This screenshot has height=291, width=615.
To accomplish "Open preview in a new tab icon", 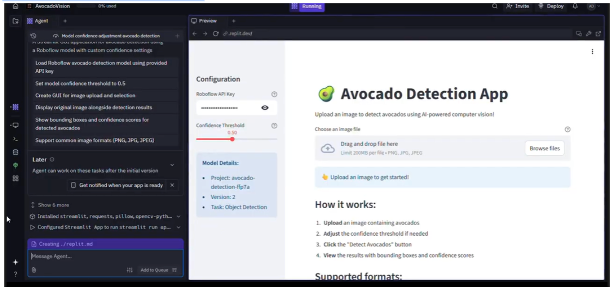I will tap(598, 33).
